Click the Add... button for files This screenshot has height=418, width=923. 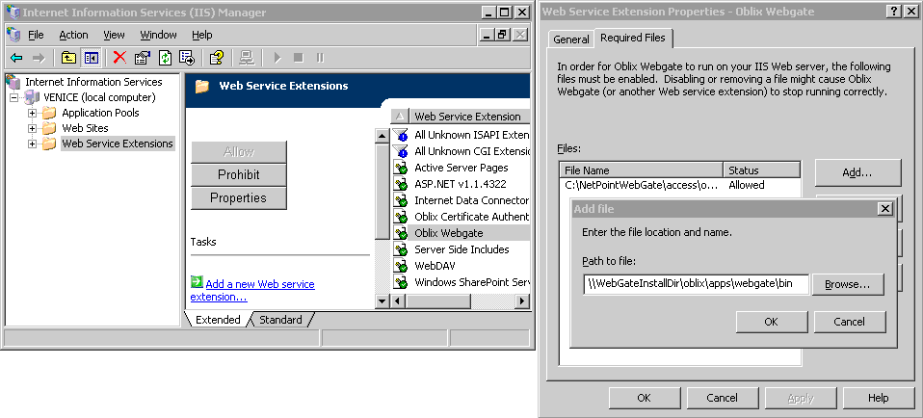click(x=857, y=172)
